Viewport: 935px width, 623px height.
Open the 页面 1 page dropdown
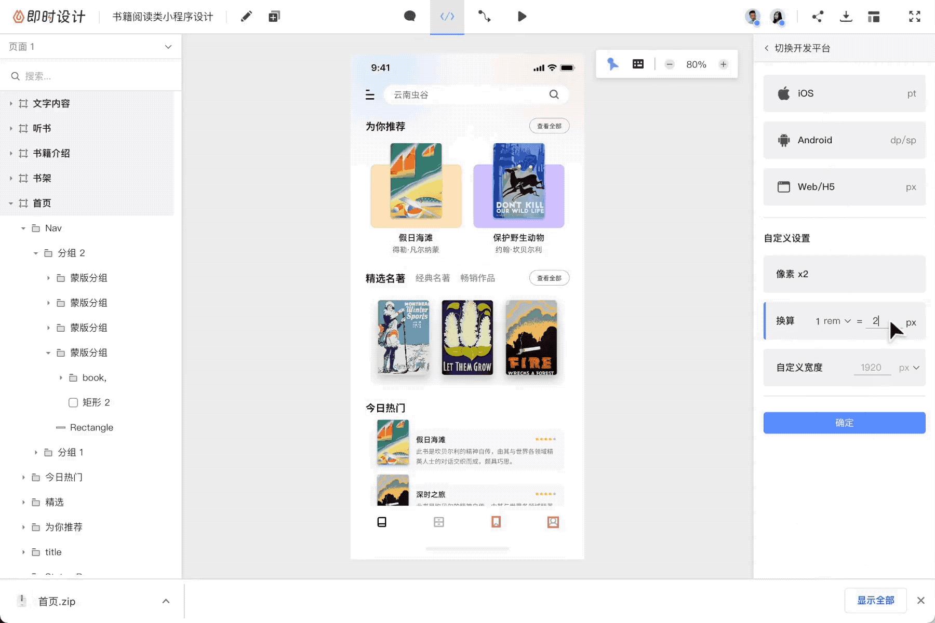click(x=168, y=47)
